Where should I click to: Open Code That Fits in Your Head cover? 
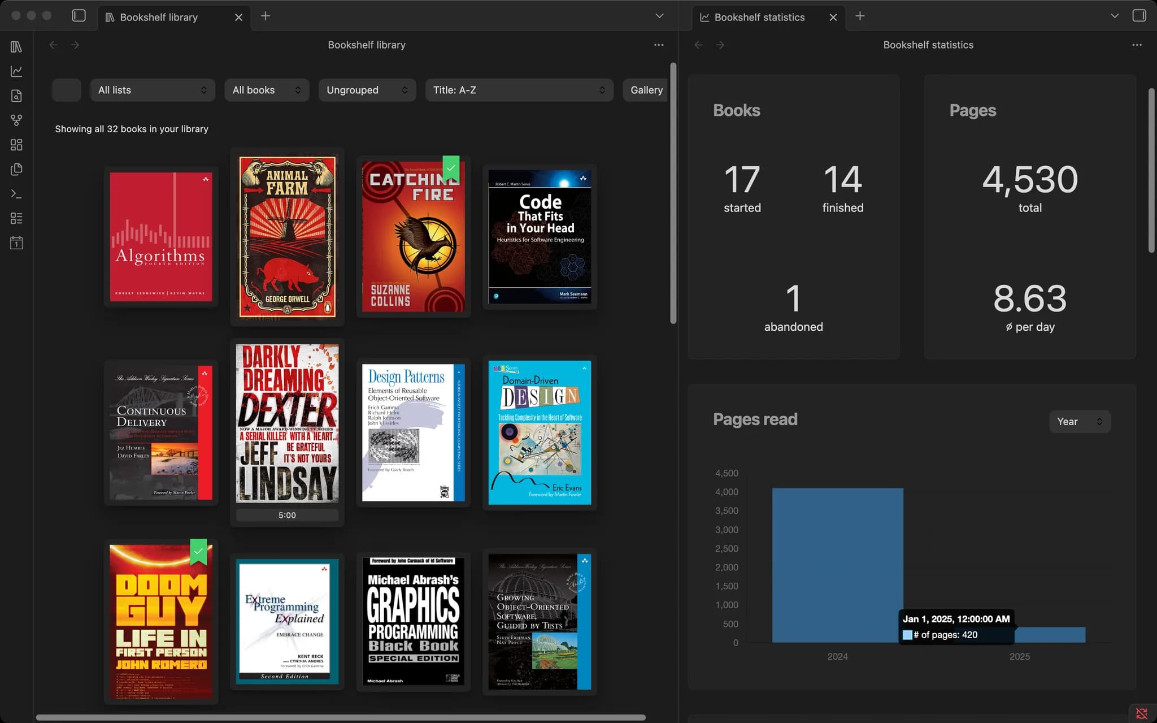pos(540,237)
